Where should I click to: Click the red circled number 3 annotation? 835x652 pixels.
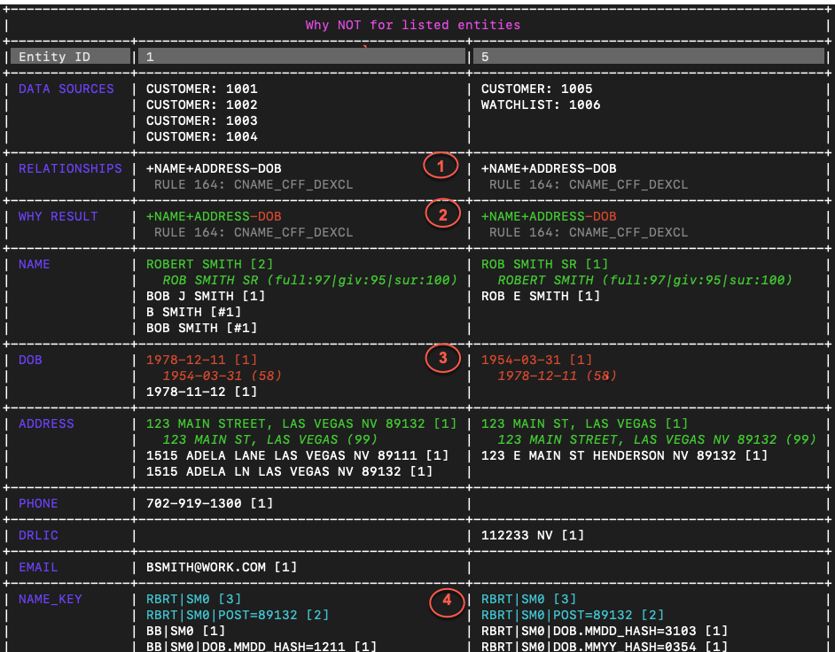tap(443, 358)
